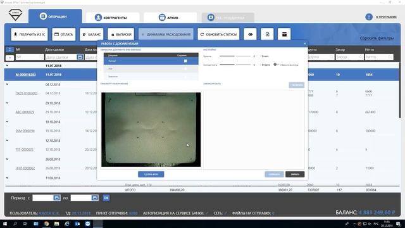Click the № filter input field
This screenshot has height=228, width=405.
(x=30, y=57)
